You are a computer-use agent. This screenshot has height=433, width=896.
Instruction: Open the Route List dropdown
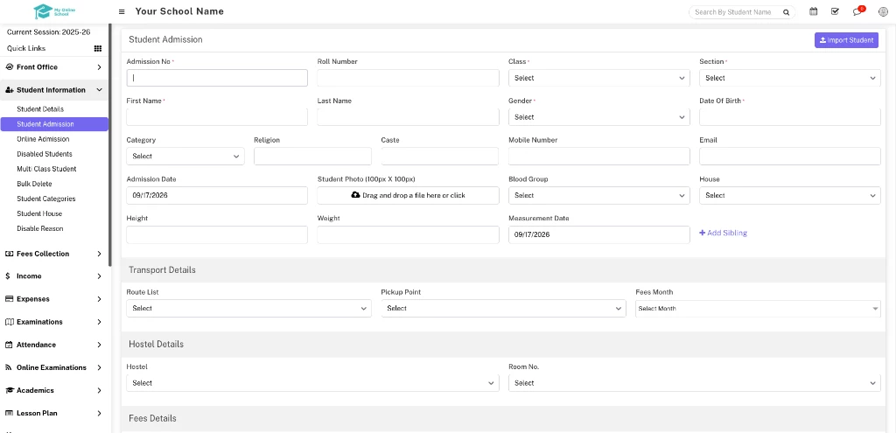tap(248, 309)
